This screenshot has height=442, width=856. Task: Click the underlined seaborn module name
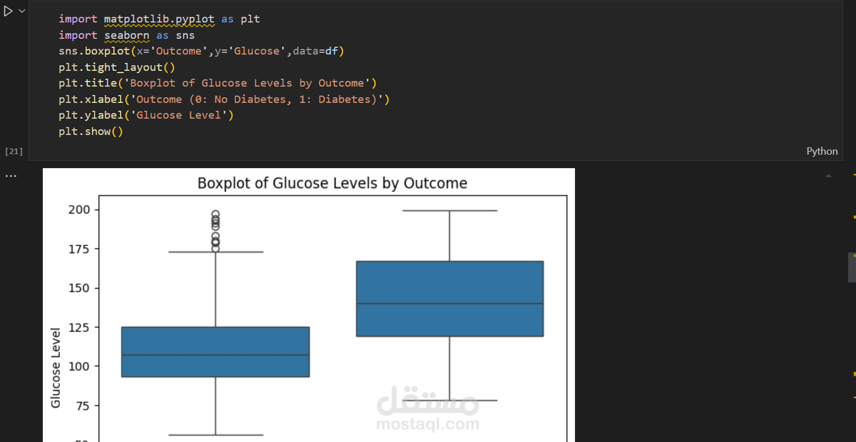[x=127, y=35]
